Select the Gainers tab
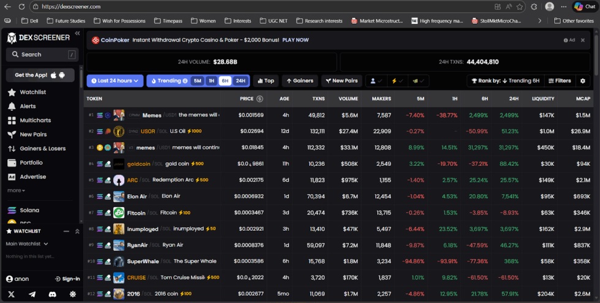Image resolution: width=600 pixels, height=303 pixels. 300,81
